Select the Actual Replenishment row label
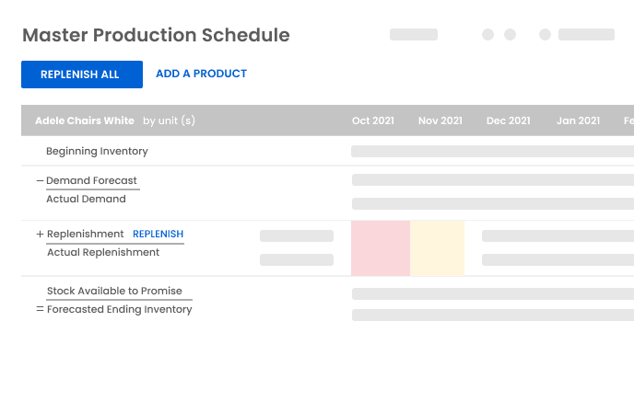Image resolution: width=634 pixels, height=413 pixels. point(103,252)
